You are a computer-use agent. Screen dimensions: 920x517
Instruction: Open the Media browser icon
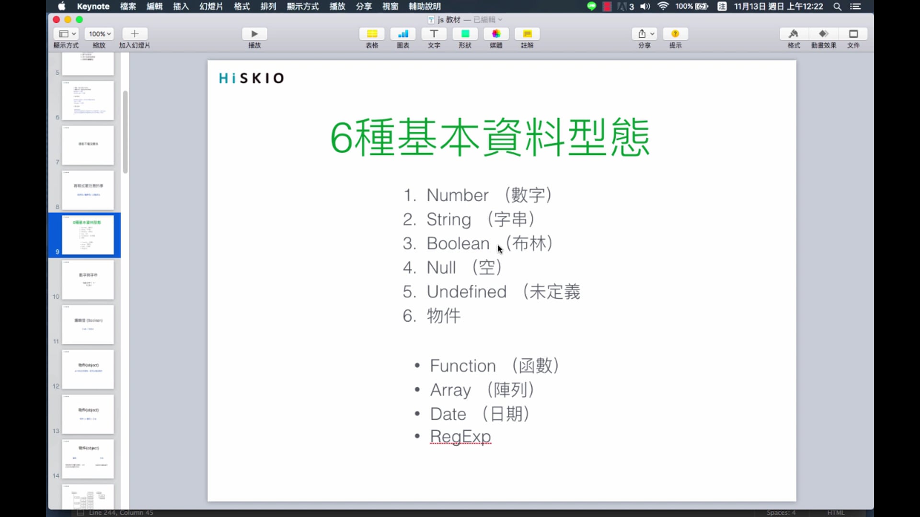point(496,34)
